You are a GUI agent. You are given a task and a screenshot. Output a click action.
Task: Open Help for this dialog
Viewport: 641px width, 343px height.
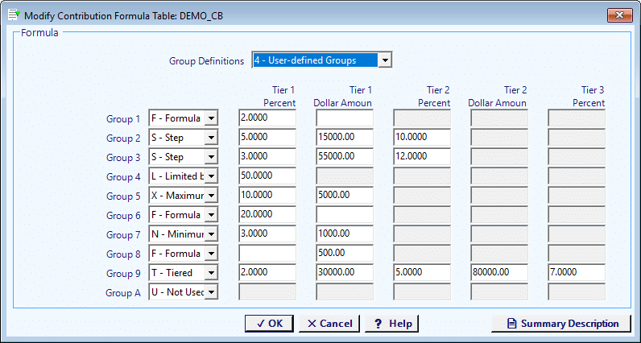[x=391, y=324]
